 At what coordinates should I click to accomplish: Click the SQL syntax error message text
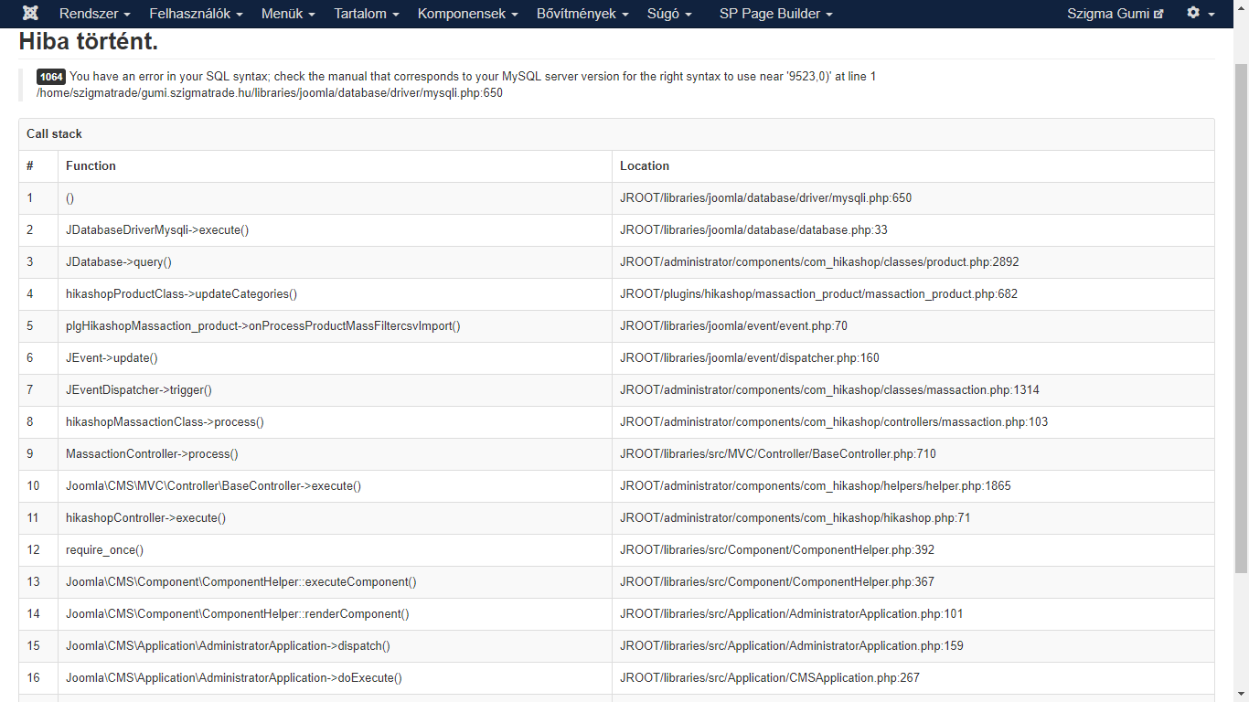click(x=473, y=77)
